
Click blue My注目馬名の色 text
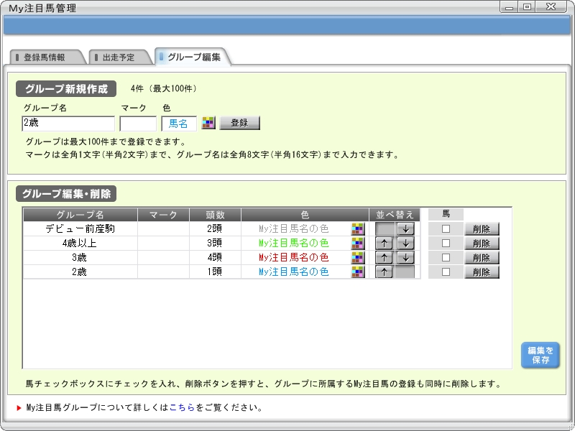tap(294, 272)
